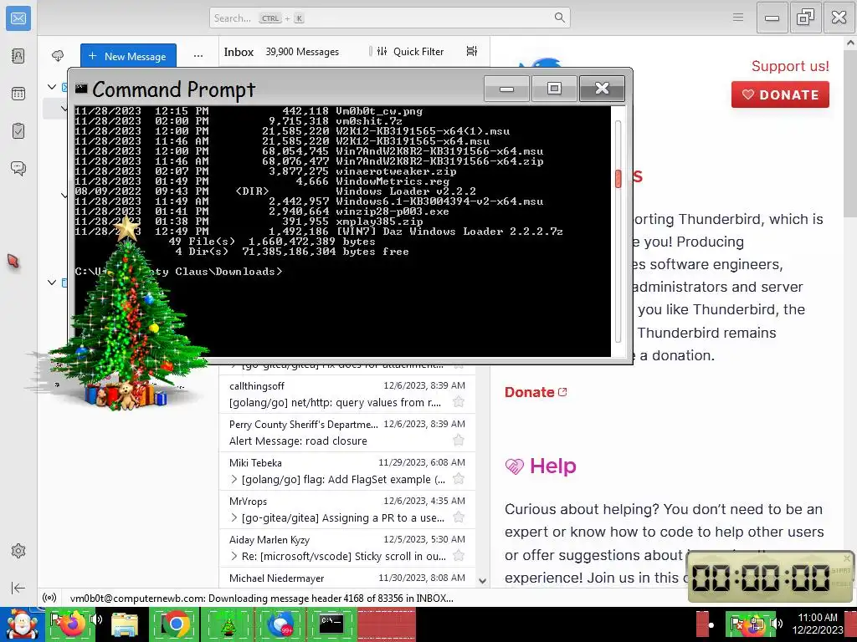Star the MrVrops gitea message
The height and width of the screenshot is (642, 857).
click(459, 517)
